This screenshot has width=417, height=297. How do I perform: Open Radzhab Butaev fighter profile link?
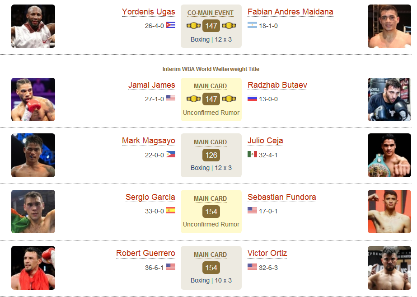(277, 85)
